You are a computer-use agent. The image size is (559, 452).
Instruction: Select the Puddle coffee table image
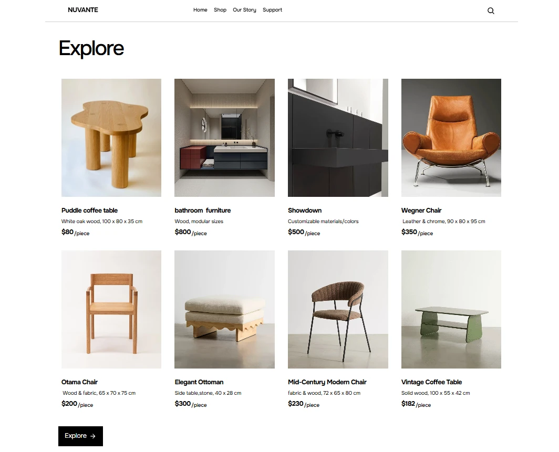[x=111, y=138]
